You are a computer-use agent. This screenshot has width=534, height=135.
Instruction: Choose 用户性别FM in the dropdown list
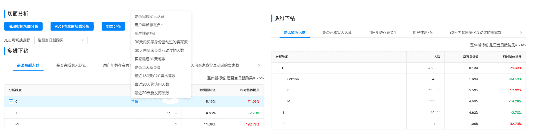[x=145, y=34]
